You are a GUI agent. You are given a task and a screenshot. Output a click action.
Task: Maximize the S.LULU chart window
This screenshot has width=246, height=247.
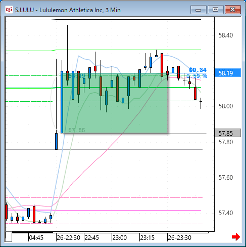216,10
